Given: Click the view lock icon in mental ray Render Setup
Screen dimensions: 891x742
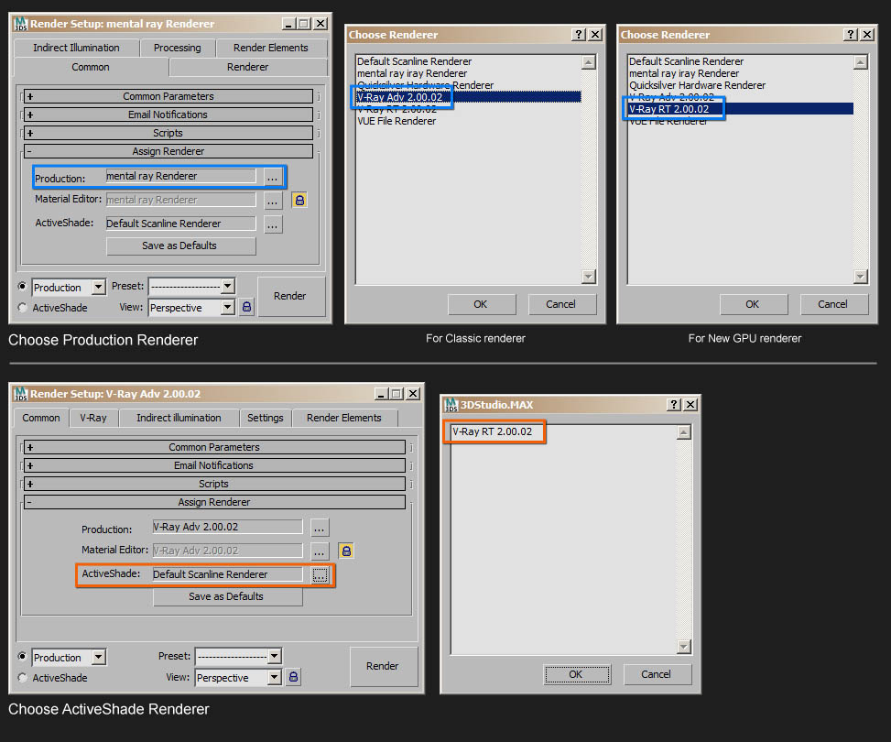Looking at the screenshot, I should click(246, 308).
